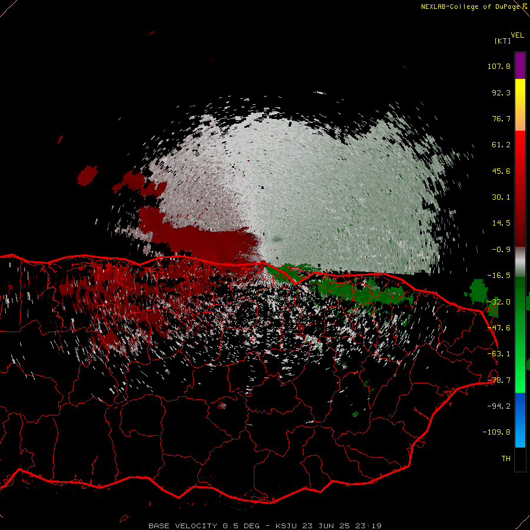The width and height of the screenshot is (530, 530).
Task: Click the 30.1 legend value
Action: (501, 197)
